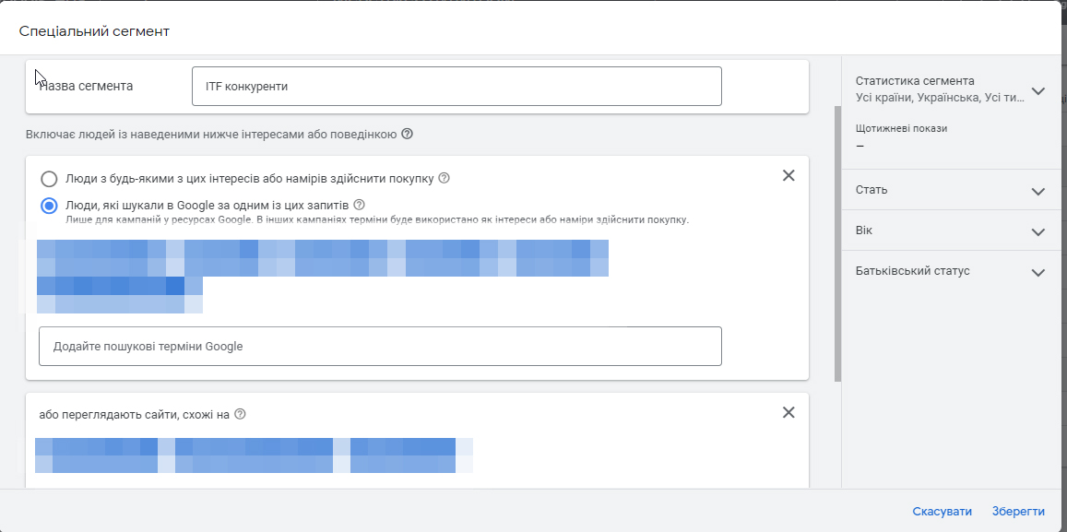Expand the Батьківський статус section
Screen dimensions: 1067x532
(1038, 273)
